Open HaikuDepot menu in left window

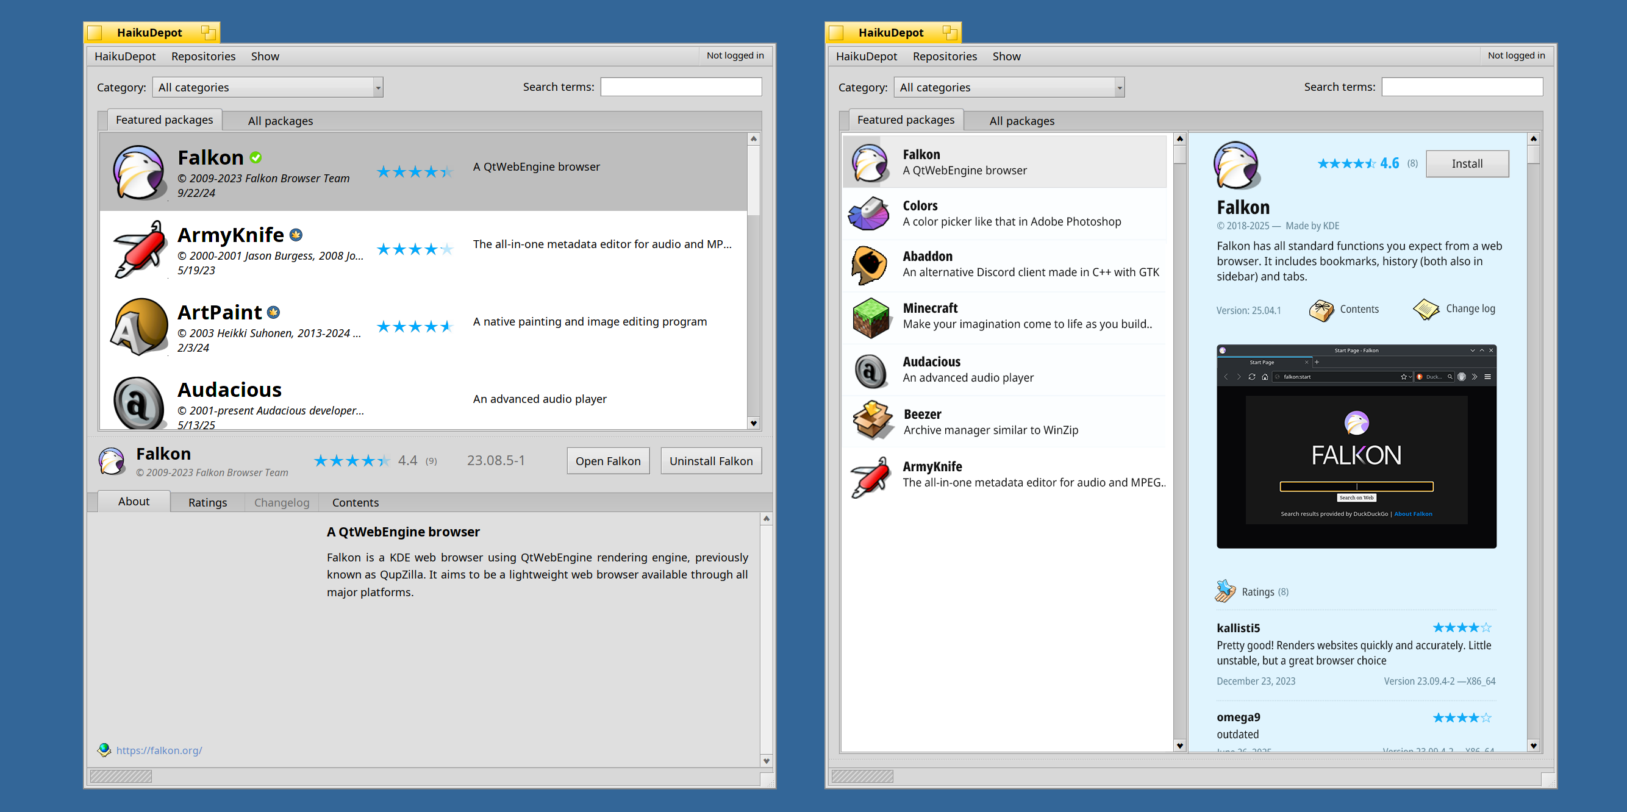click(x=125, y=56)
